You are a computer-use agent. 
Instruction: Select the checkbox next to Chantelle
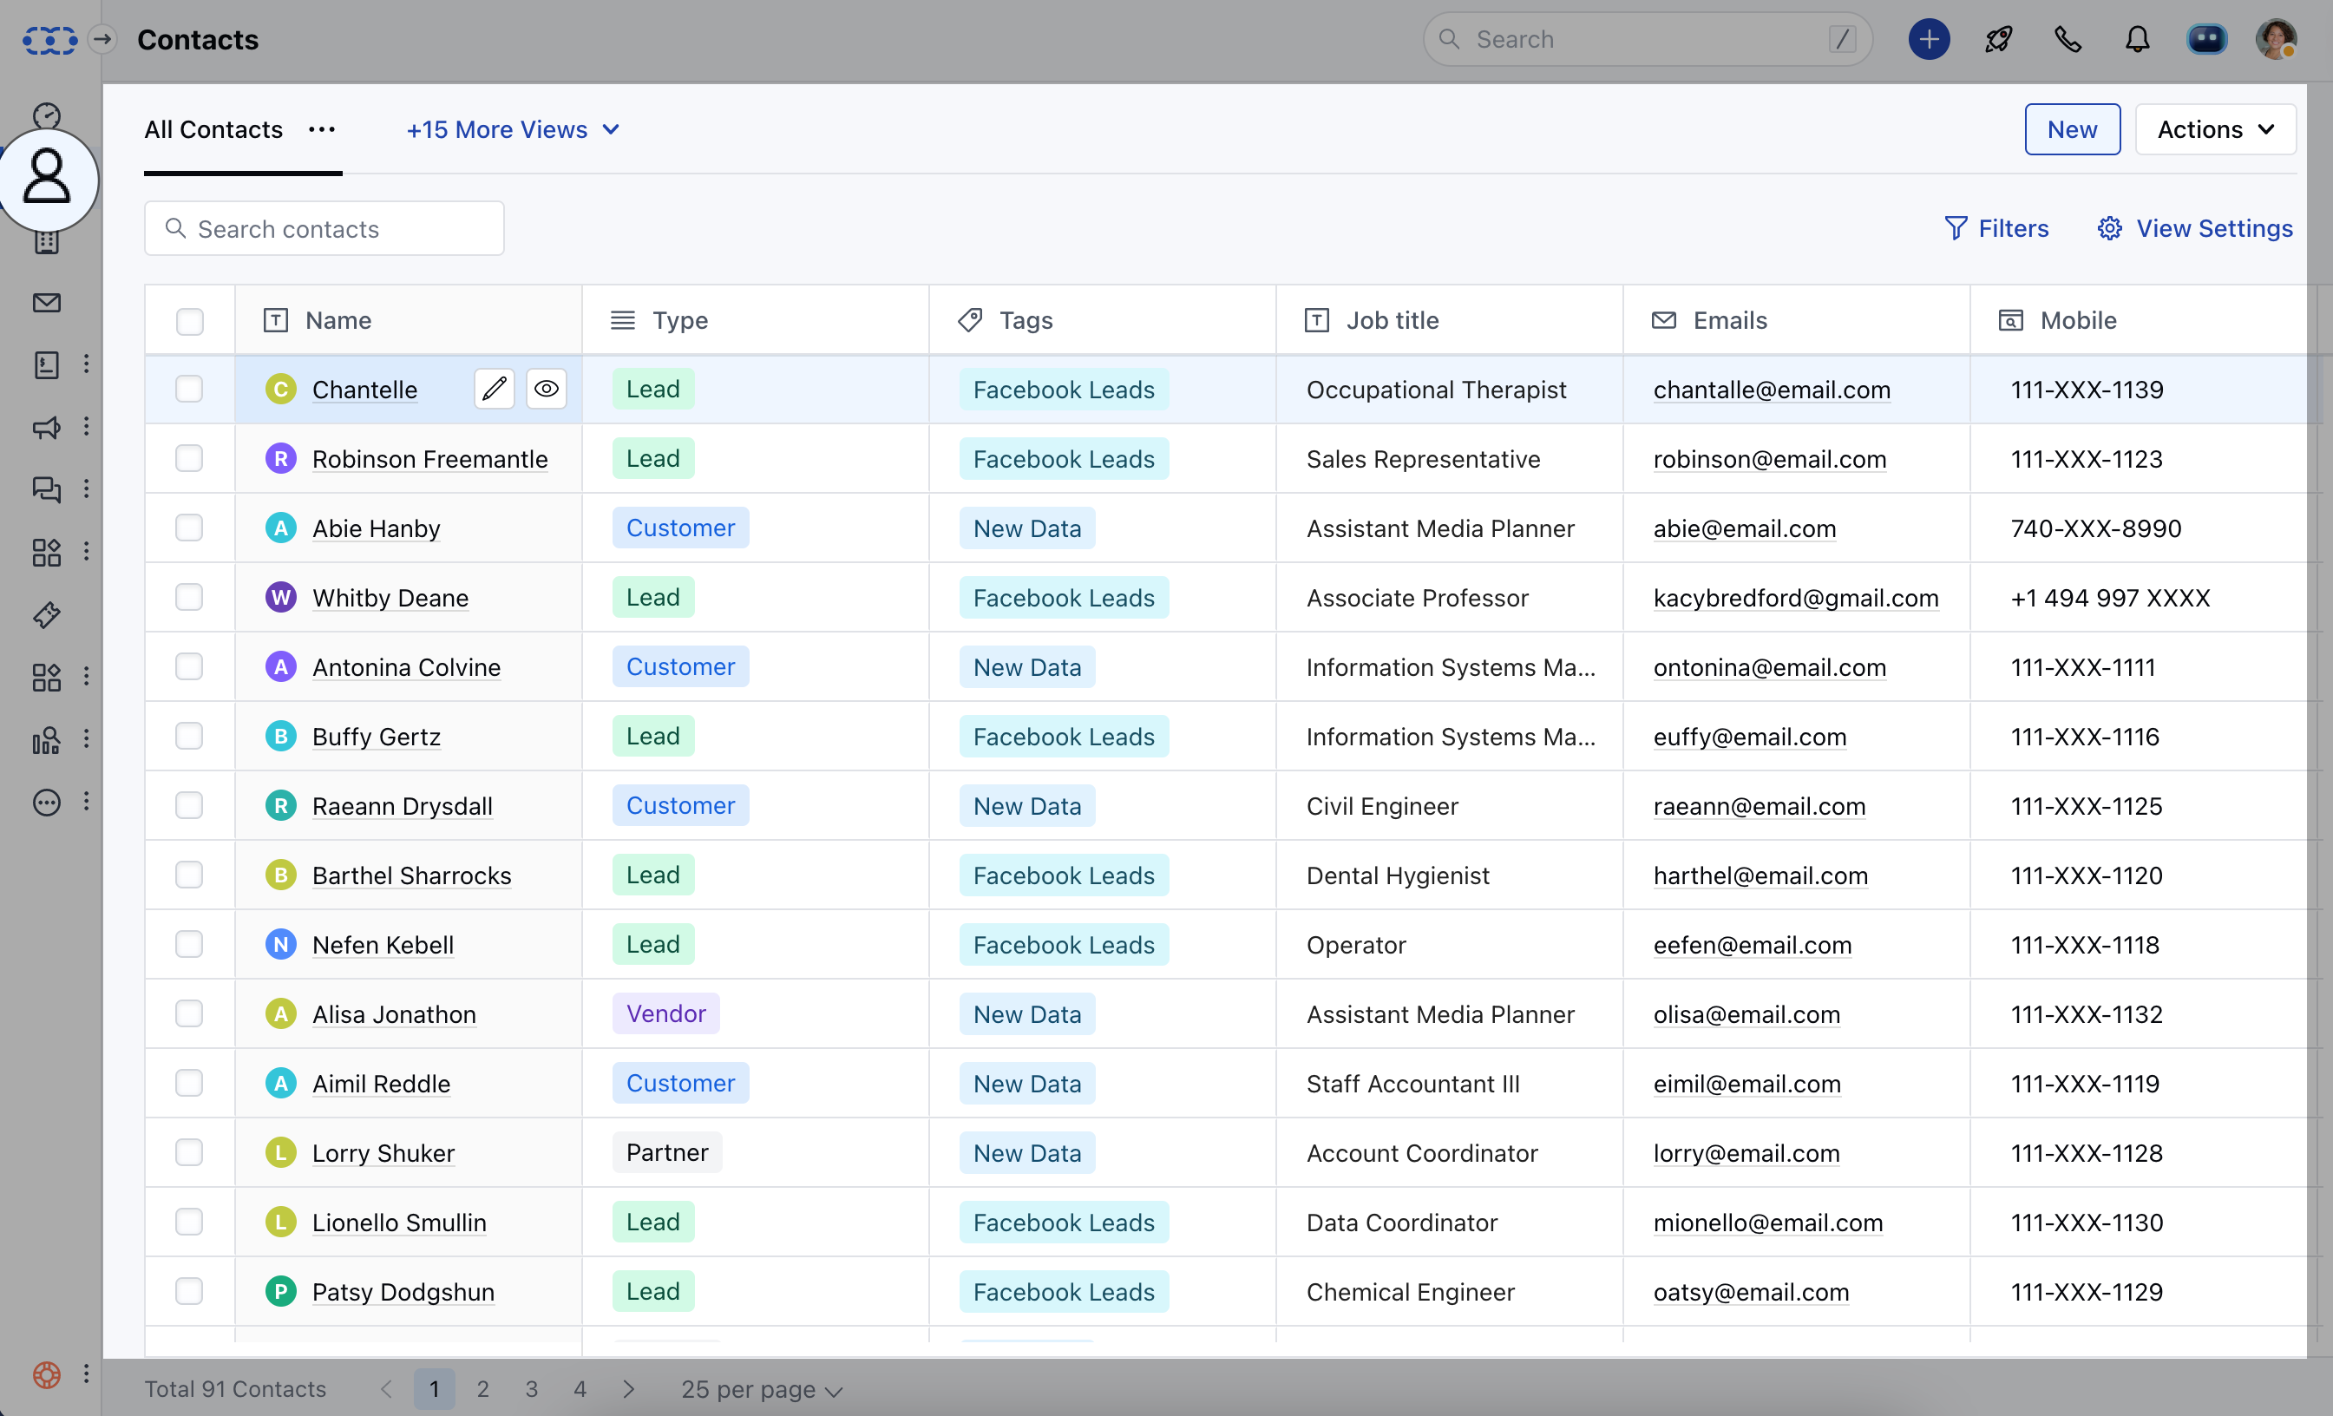click(x=189, y=389)
